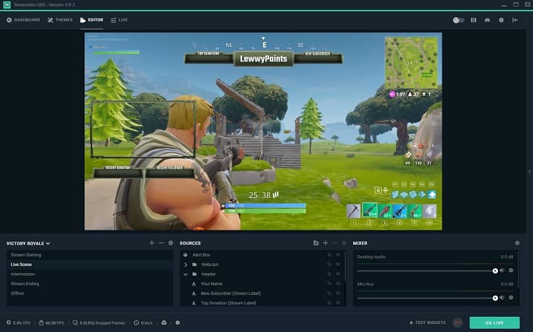Select the Intermission scene
Viewport: 533px width, 332px height.
90,274
